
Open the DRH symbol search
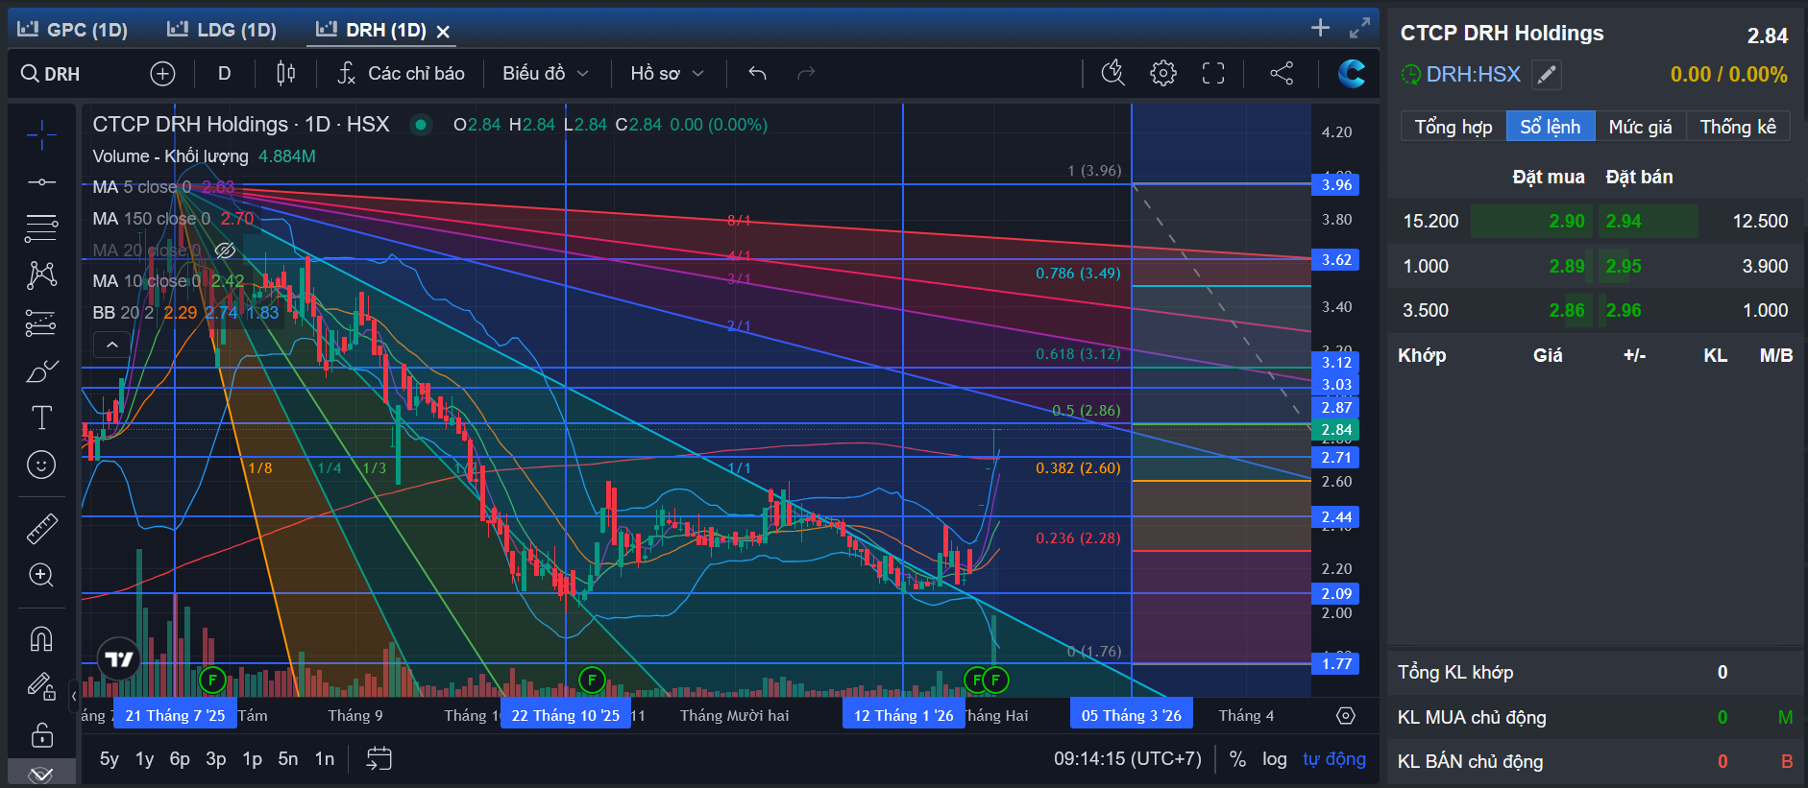pos(51,74)
